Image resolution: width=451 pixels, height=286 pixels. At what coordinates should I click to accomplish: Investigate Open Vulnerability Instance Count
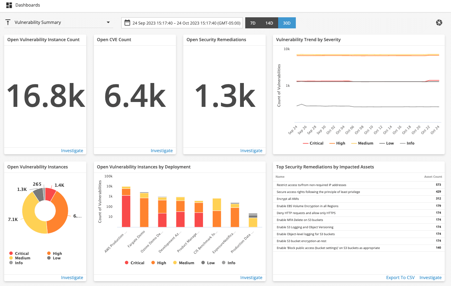[72, 151]
